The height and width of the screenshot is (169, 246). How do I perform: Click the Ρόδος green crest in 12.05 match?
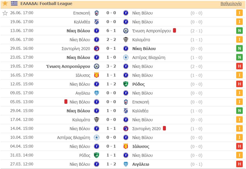(126, 84)
